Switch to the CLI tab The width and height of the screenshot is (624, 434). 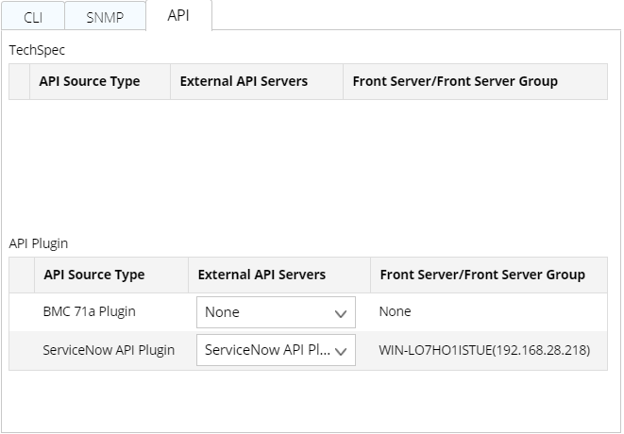(32, 16)
